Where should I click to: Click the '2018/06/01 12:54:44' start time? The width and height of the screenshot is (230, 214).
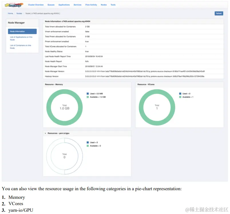click(94, 66)
